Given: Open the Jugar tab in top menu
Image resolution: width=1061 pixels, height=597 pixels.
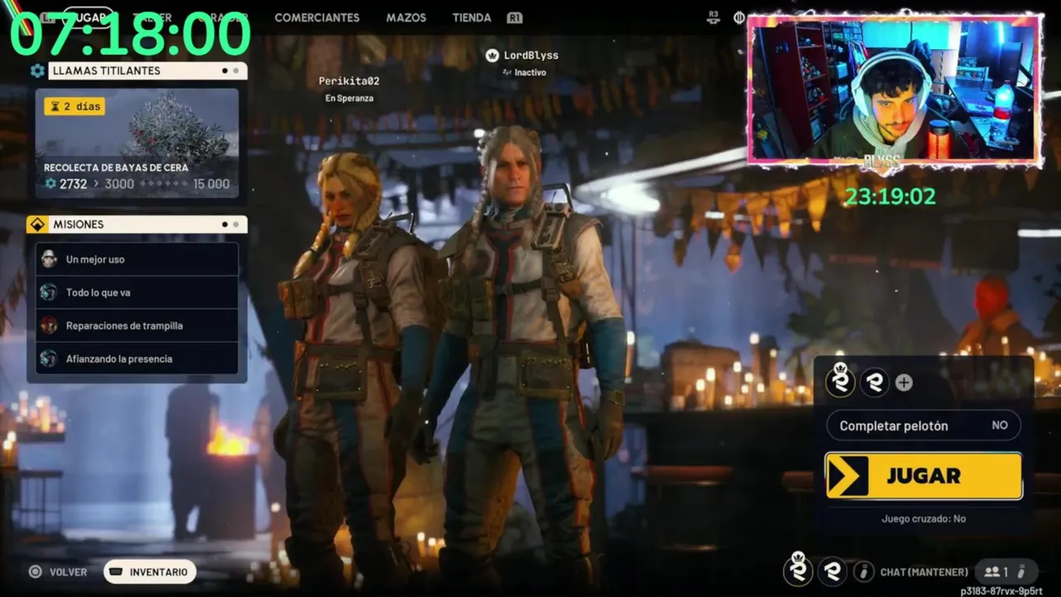Looking at the screenshot, I should tap(87, 17).
